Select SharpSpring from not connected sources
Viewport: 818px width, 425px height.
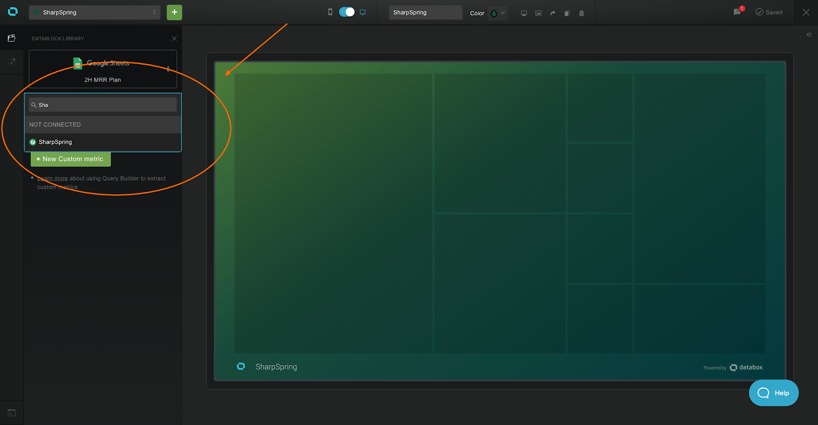[103, 142]
